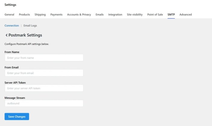The width and height of the screenshot is (212, 126).
Task: View the Email Logs sub-section
Action: [x=30, y=26]
